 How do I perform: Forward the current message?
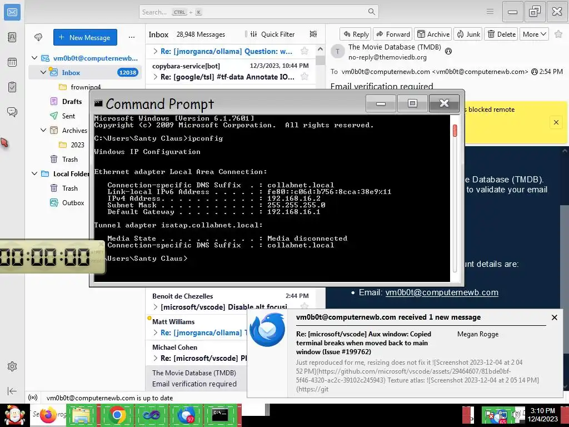393,34
